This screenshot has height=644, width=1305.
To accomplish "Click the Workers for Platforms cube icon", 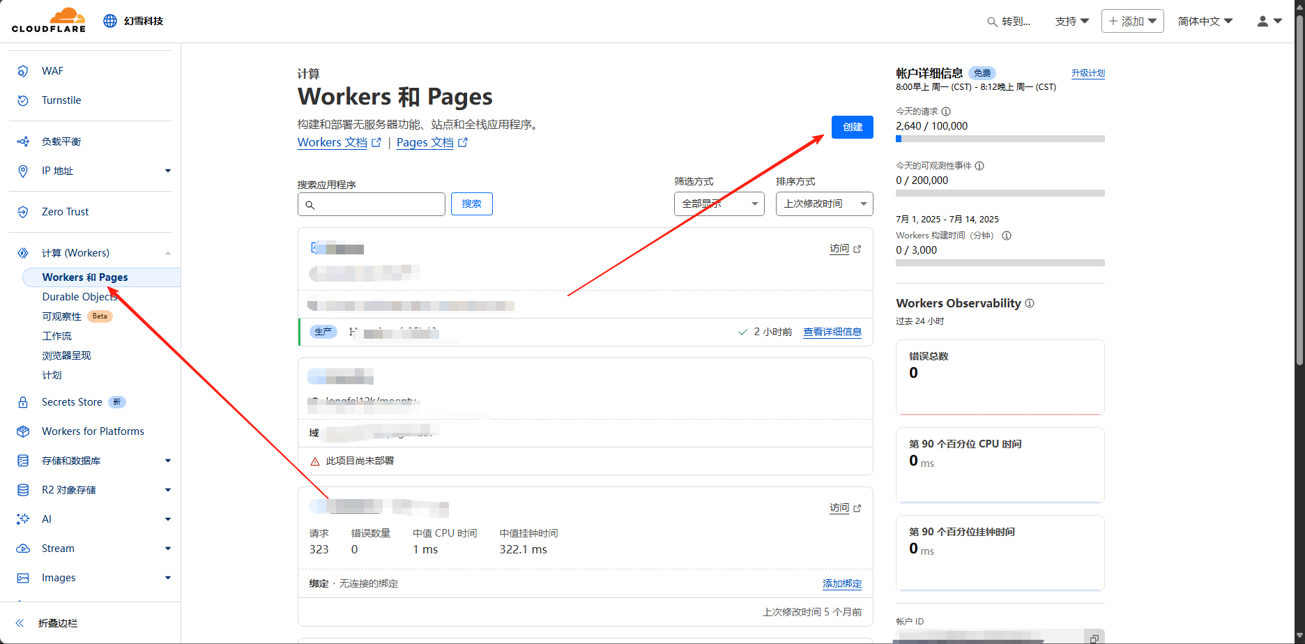I will tap(23, 431).
